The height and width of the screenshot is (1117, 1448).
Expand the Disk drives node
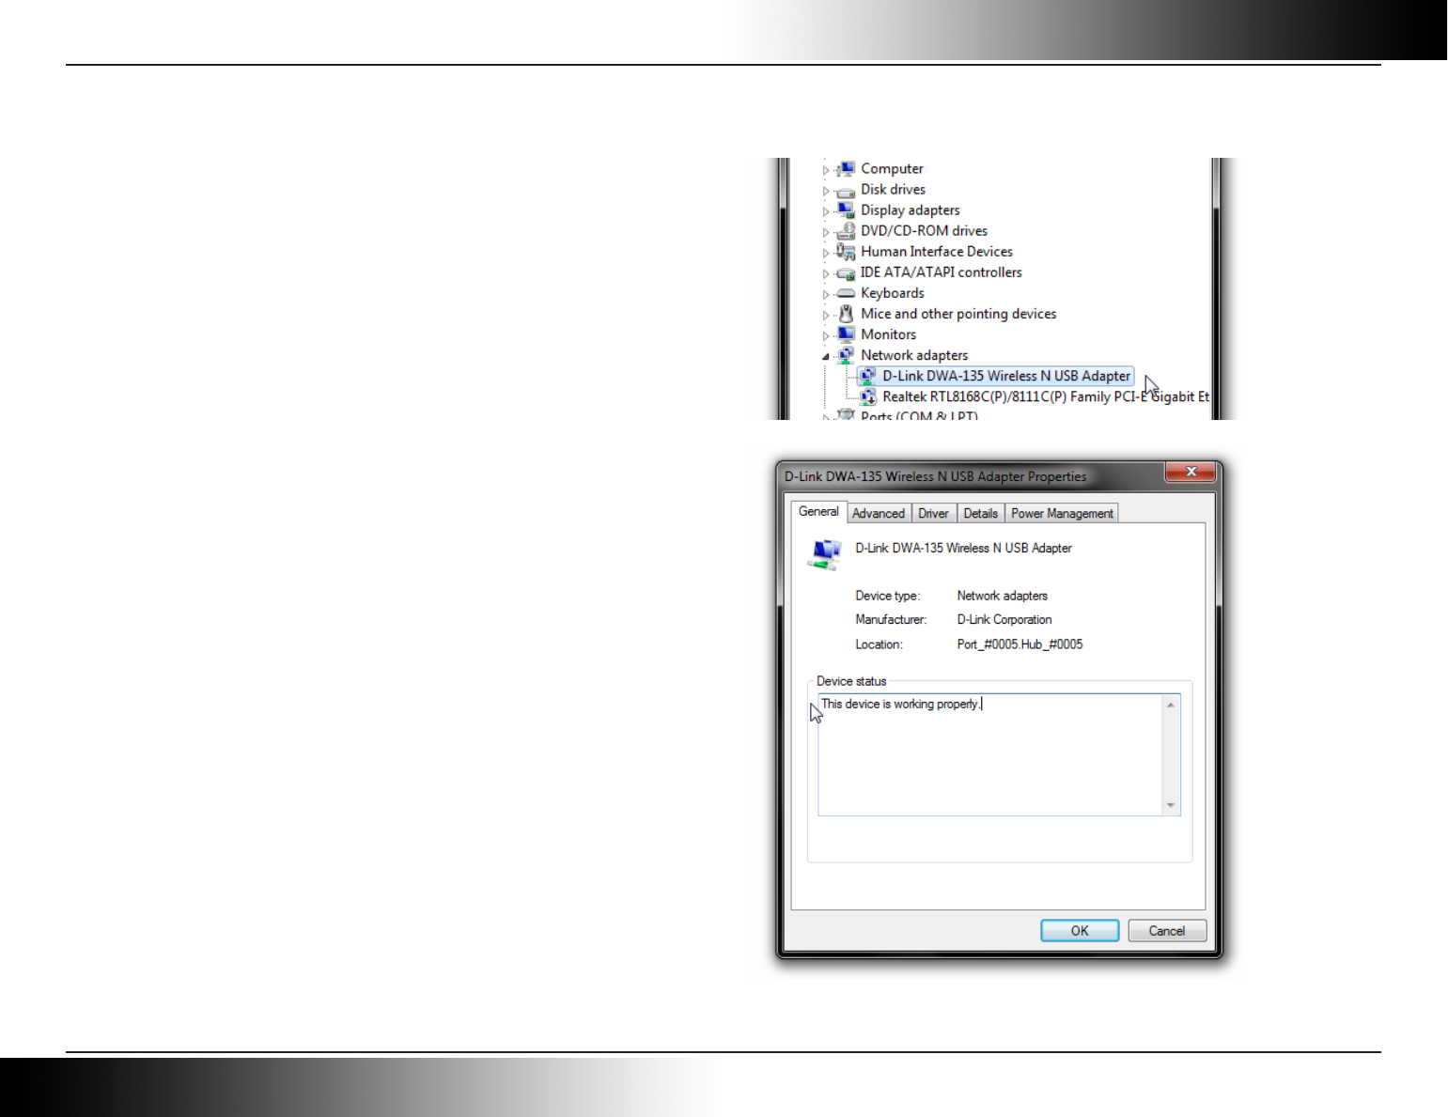click(x=826, y=191)
